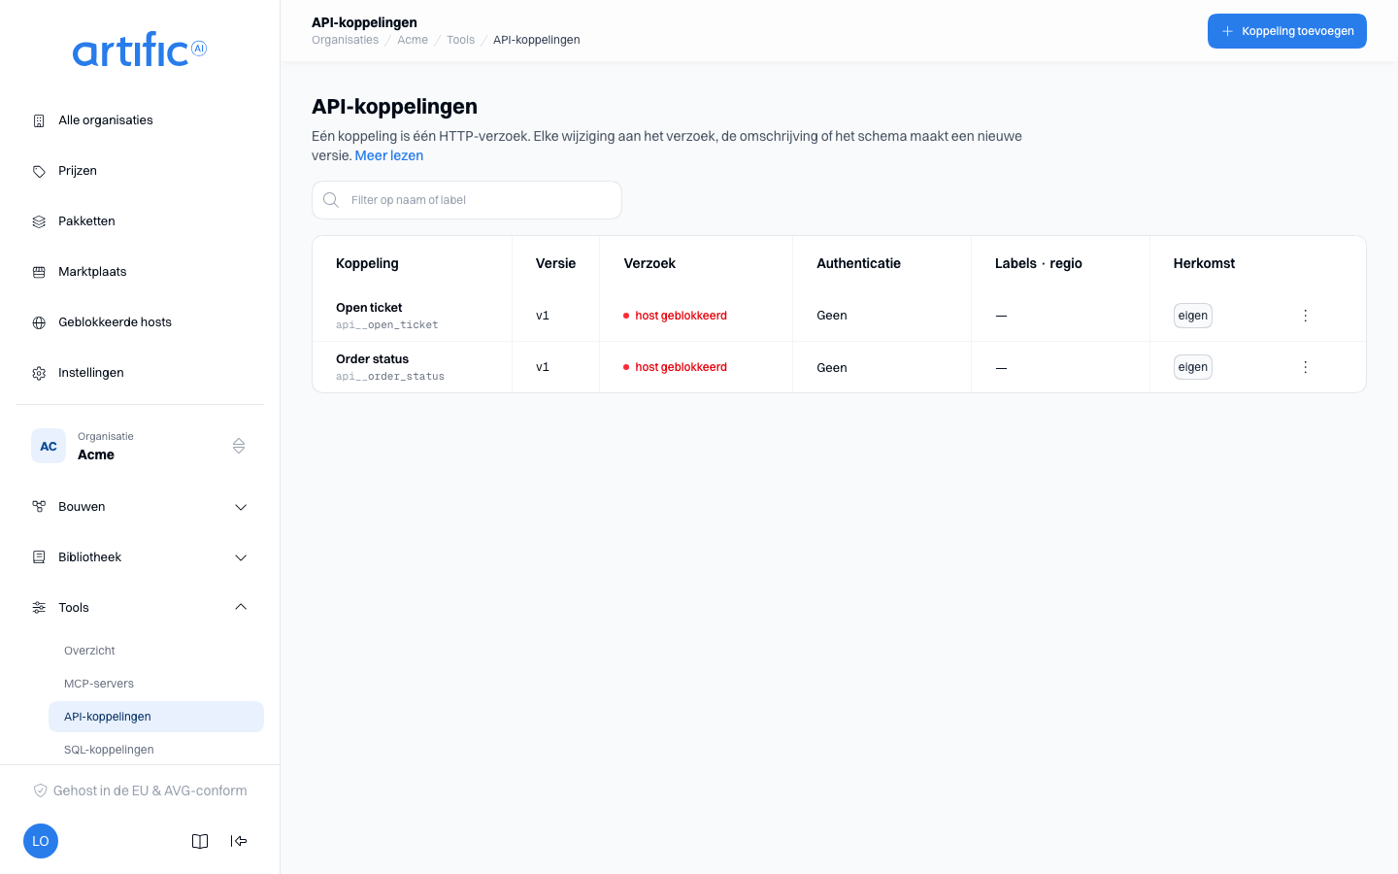The image size is (1398, 874).
Task: Click the Bibliotheek section icon
Action: point(39,557)
